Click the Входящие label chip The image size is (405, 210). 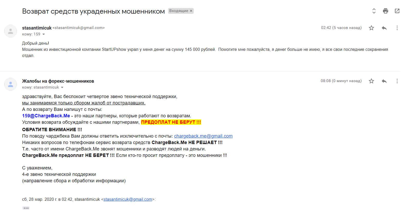click(178, 11)
